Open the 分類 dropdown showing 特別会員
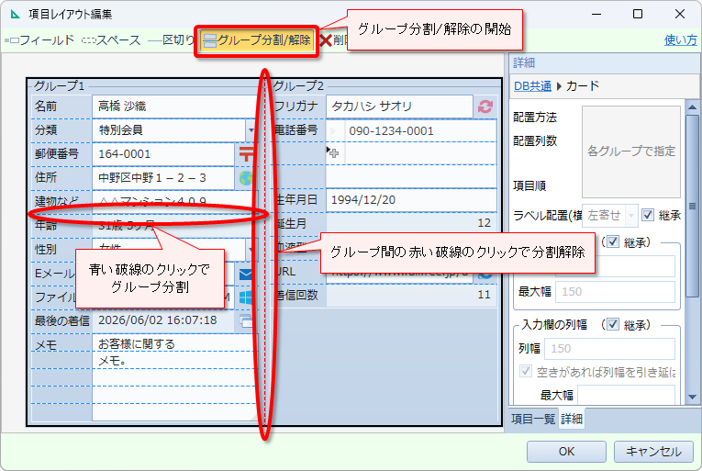This screenshot has height=471, width=702. click(x=251, y=130)
